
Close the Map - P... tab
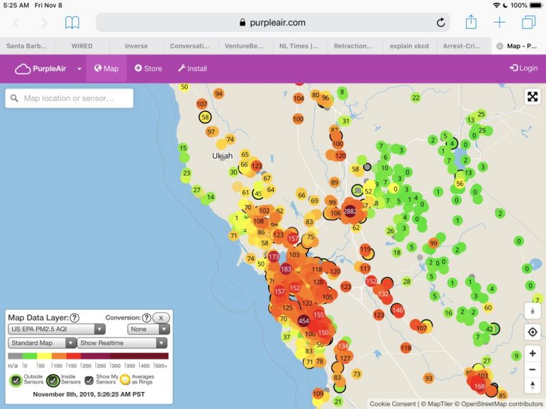500,46
